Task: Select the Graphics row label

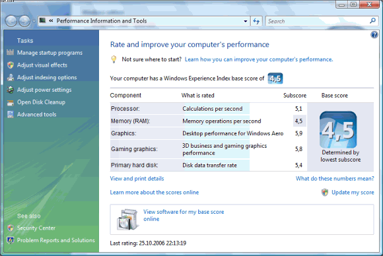Action: tap(123, 133)
